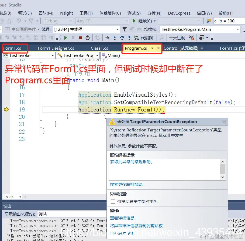Check 引发此异常类型时中断 checkbox

(x=113, y=201)
